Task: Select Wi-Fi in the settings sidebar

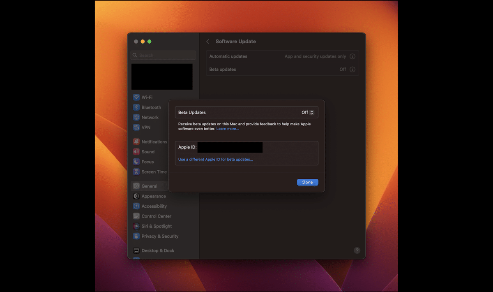Action: point(147,97)
